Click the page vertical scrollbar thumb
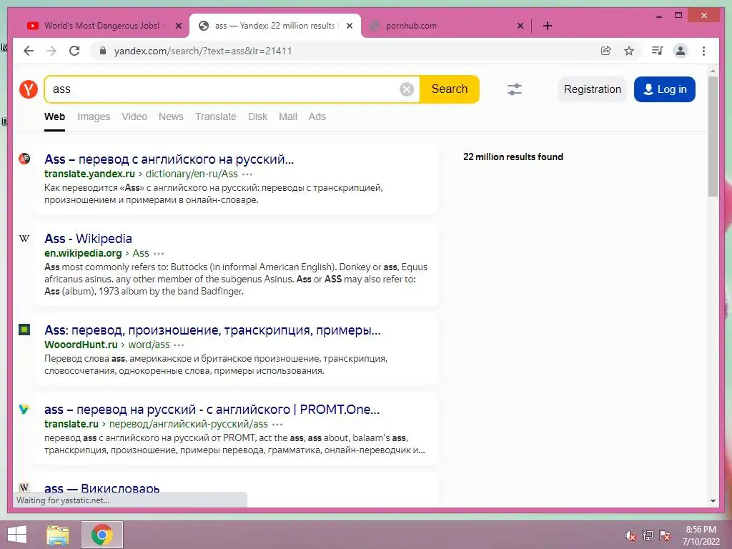This screenshot has height=549, width=732. click(713, 137)
